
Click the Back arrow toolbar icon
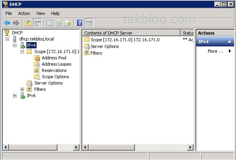point(7,23)
